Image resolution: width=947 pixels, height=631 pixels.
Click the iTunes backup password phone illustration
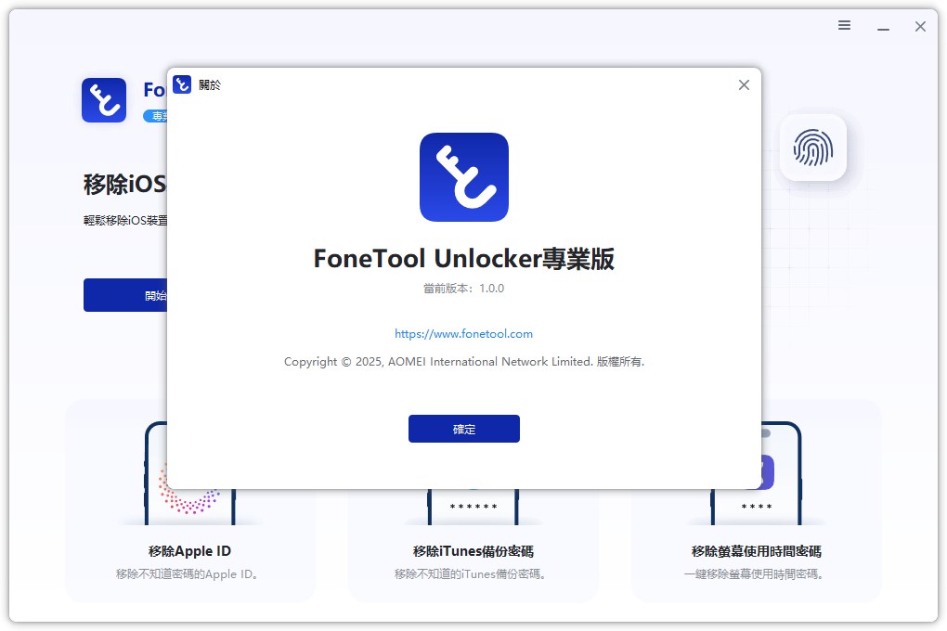point(473,508)
